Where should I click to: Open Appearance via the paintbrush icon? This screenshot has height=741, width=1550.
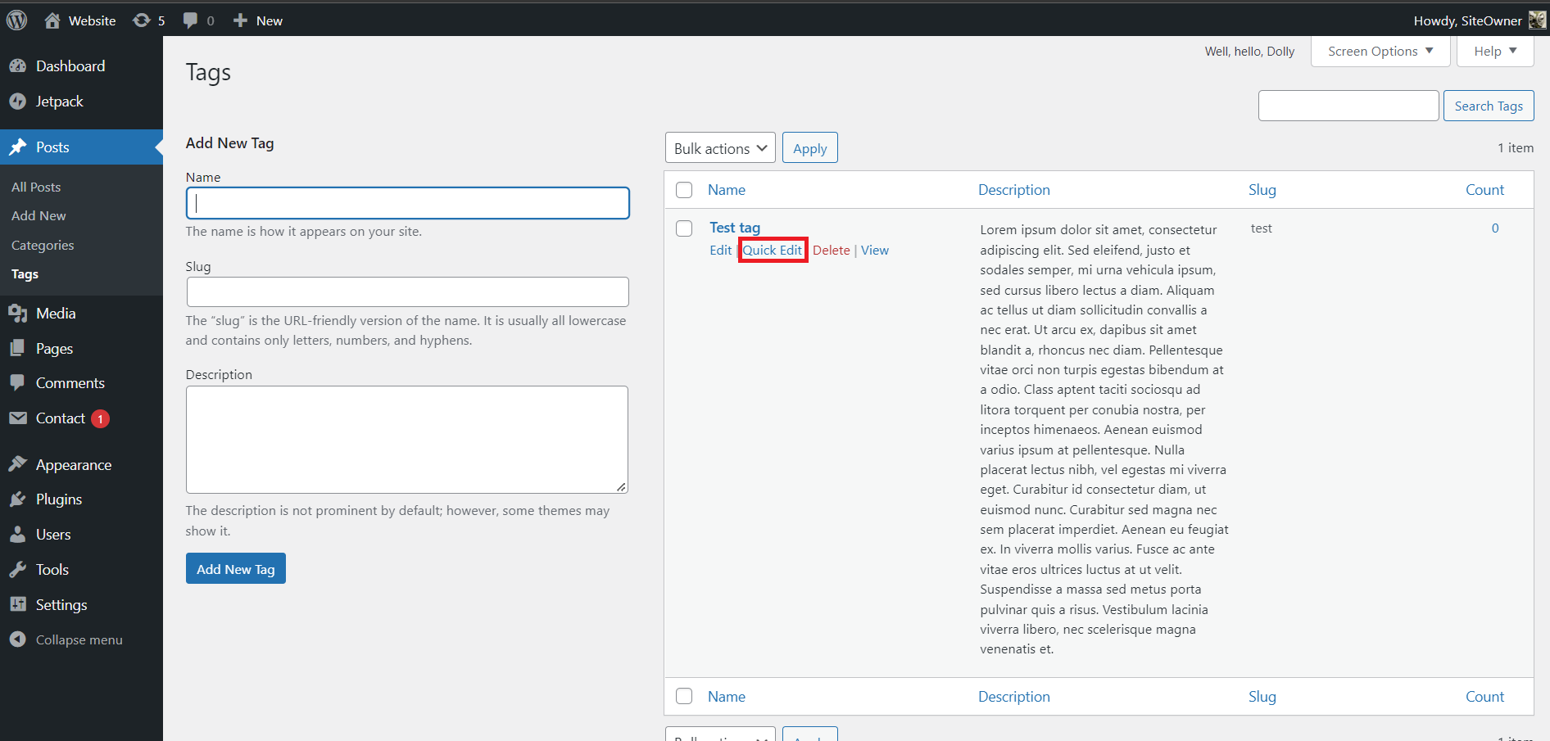[x=19, y=464]
